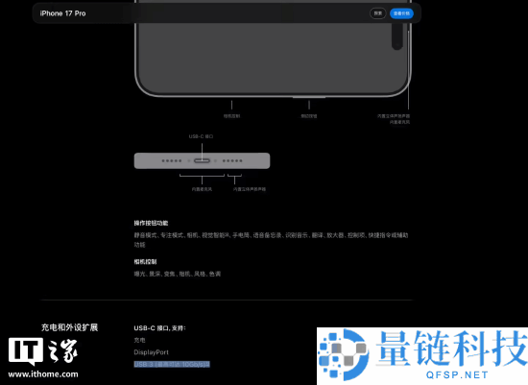Click the 静音模式、专注模式 action button list
528x385 pixels.
point(271,240)
